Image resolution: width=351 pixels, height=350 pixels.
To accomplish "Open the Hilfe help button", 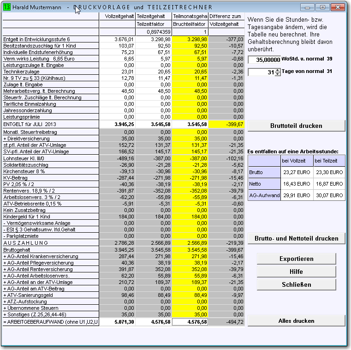I will tap(297, 272).
